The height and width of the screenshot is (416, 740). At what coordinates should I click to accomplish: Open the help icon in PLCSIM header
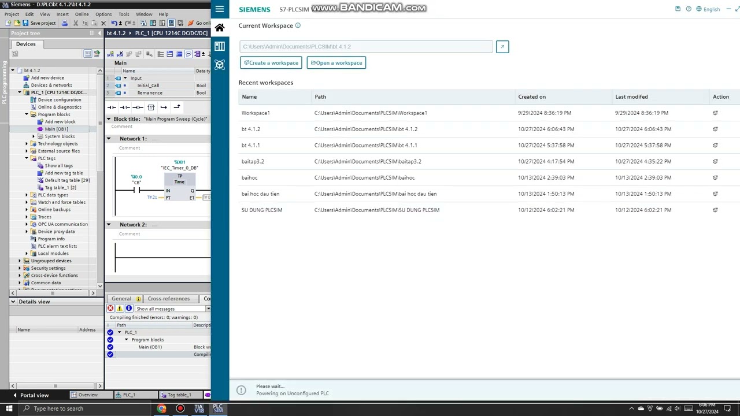click(689, 9)
